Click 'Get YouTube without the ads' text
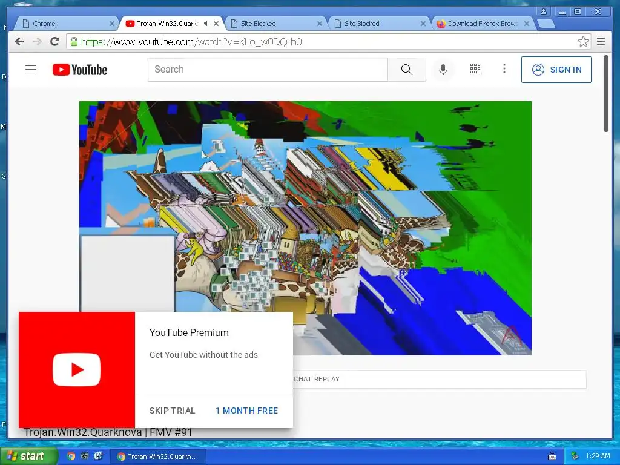 pyautogui.click(x=203, y=355)
